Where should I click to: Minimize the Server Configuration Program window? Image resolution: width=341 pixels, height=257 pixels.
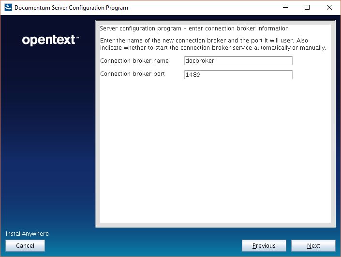(x=284, y=7)
